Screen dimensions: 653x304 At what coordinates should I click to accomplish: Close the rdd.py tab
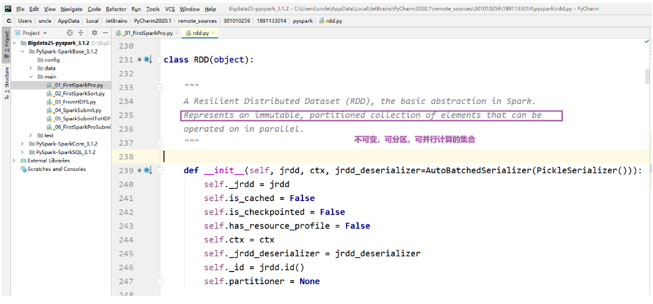tap(213, 33)
